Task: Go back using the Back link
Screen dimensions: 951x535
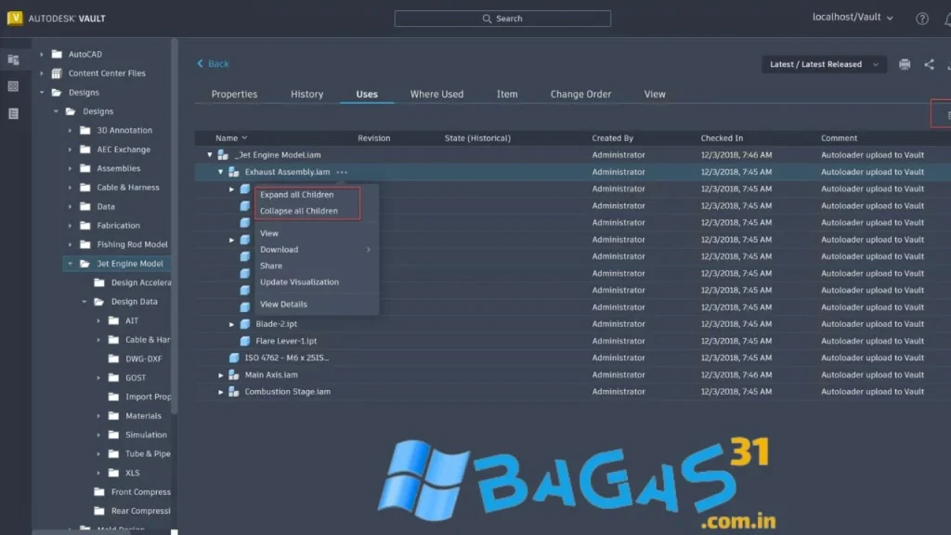Action: tap(213, 64)
